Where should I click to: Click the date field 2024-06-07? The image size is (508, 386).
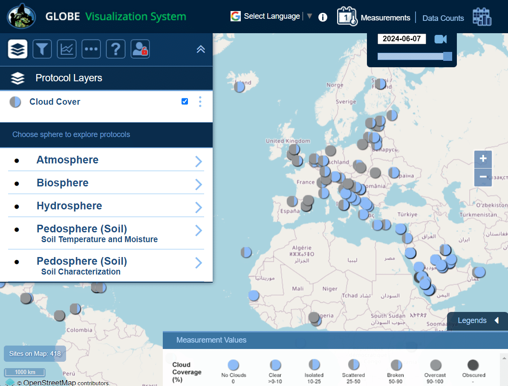401,39
